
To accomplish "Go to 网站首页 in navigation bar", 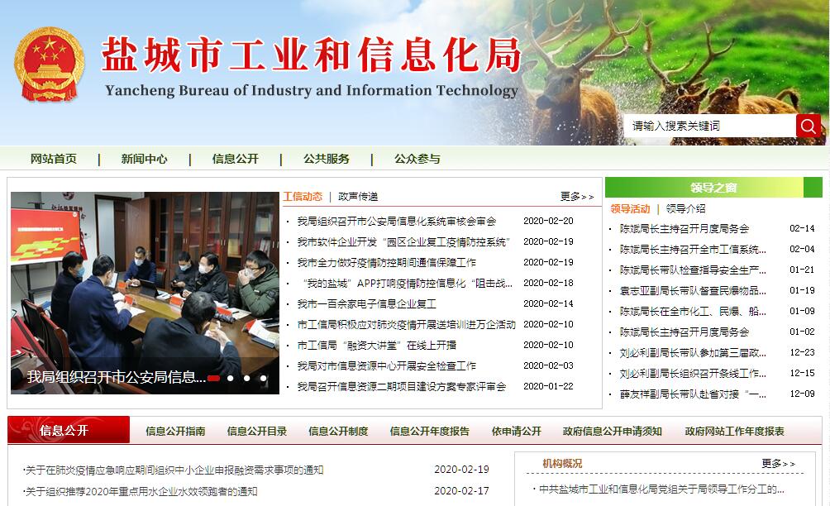I will point(54,159).
